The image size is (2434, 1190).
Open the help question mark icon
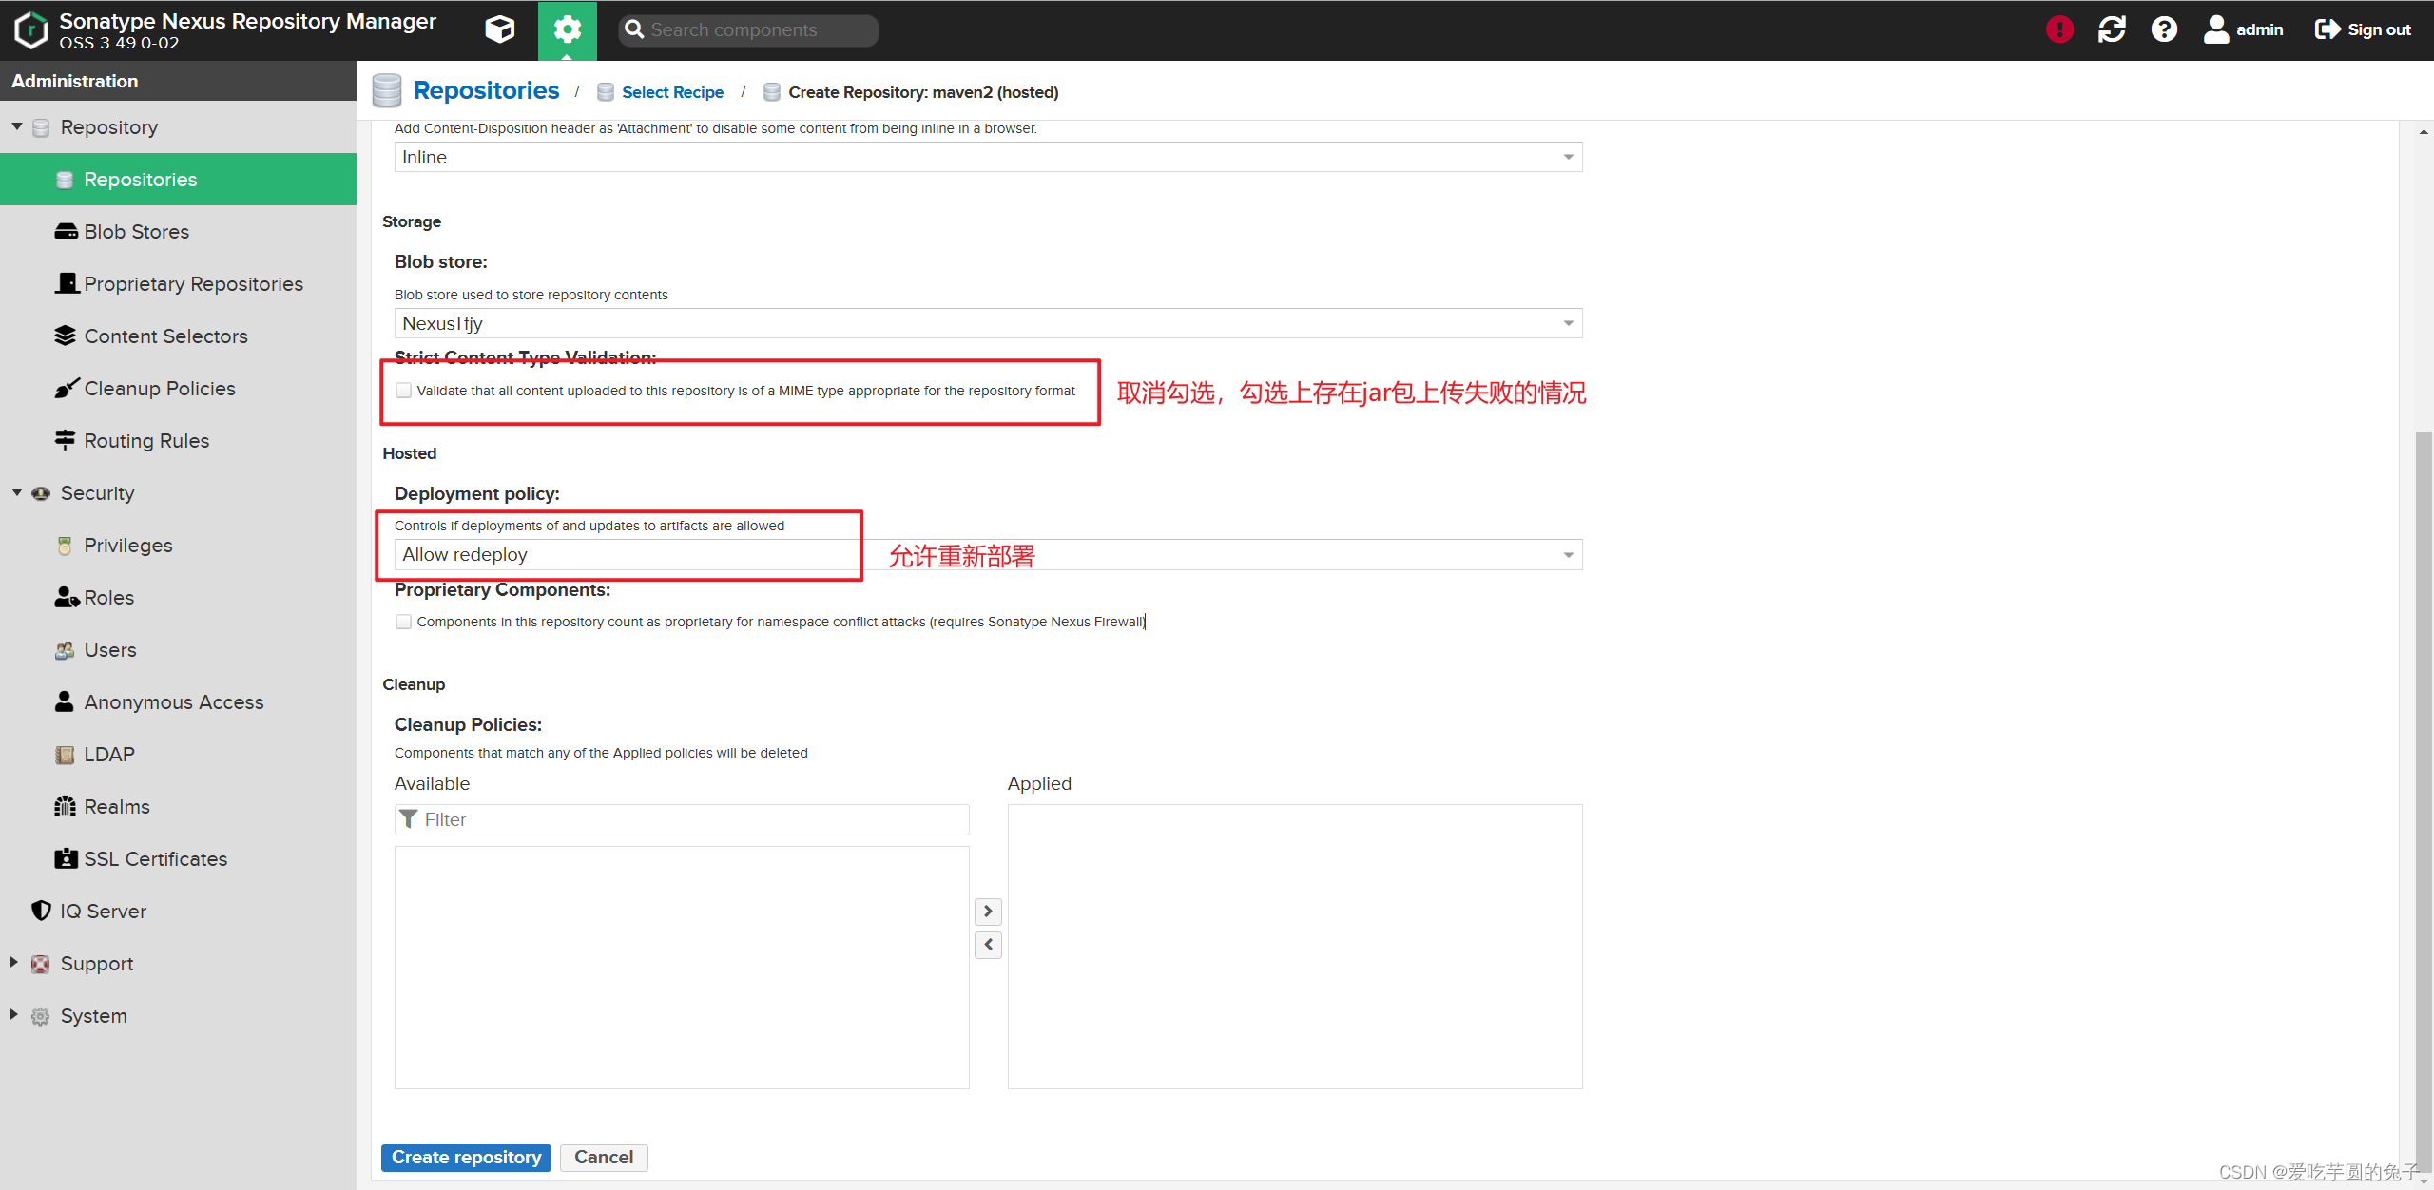(x=2164, y=29)
